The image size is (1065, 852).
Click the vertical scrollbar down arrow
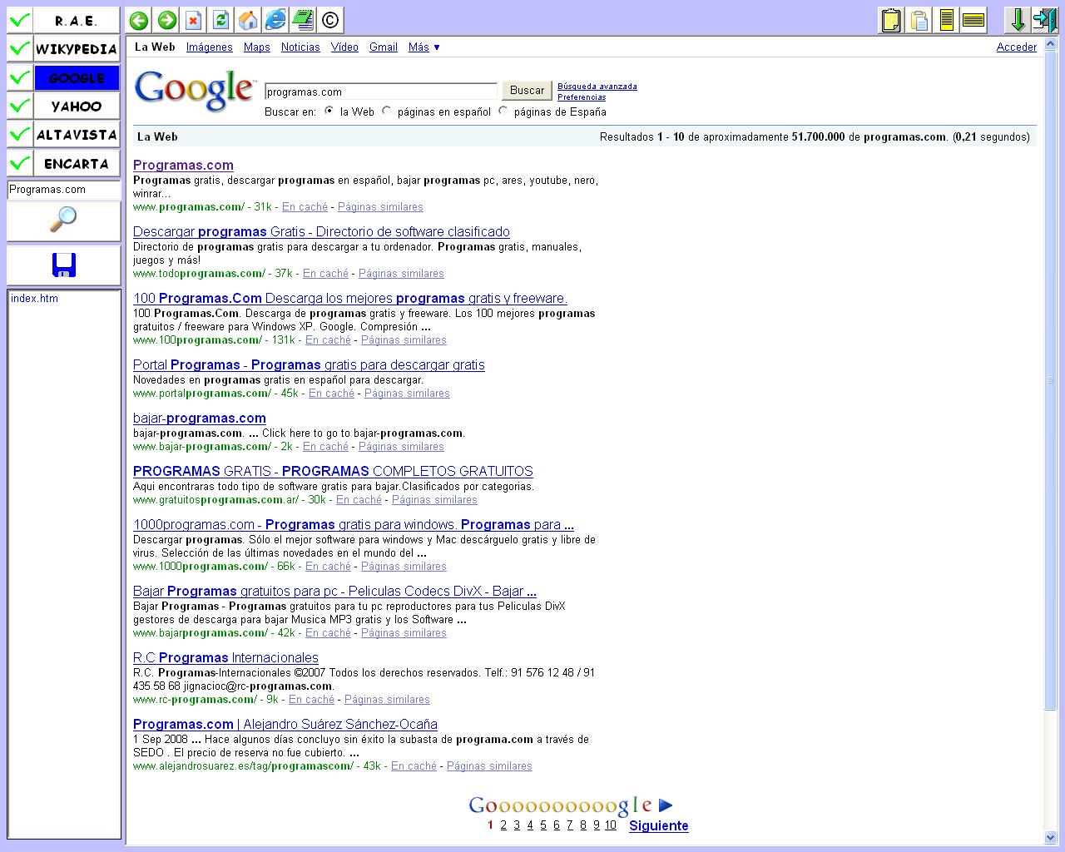(1050, 837)
